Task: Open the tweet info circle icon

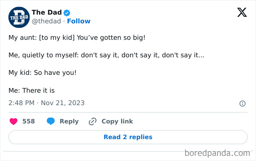Action: point(242,104)
